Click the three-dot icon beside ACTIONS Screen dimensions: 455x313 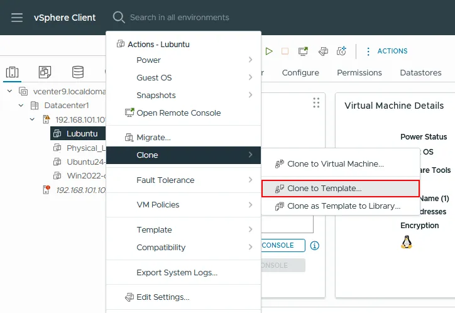[368, 52]
